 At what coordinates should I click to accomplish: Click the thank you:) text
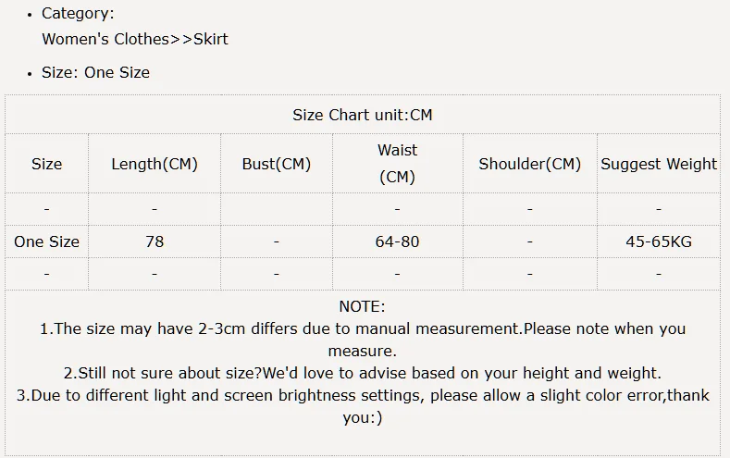coord(362,418)
